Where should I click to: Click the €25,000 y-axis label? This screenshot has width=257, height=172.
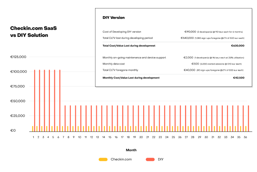pos(18,116)
